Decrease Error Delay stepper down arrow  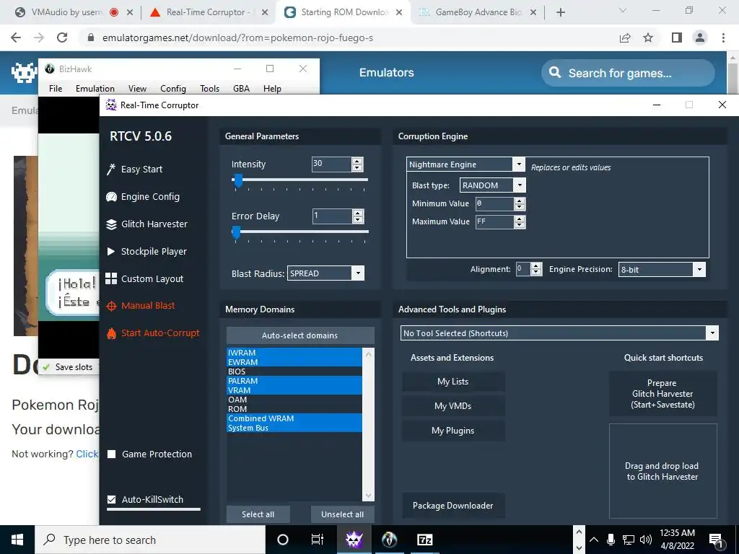click(358, 219)
